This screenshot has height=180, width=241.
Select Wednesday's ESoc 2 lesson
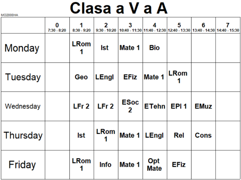coord(130,106)
